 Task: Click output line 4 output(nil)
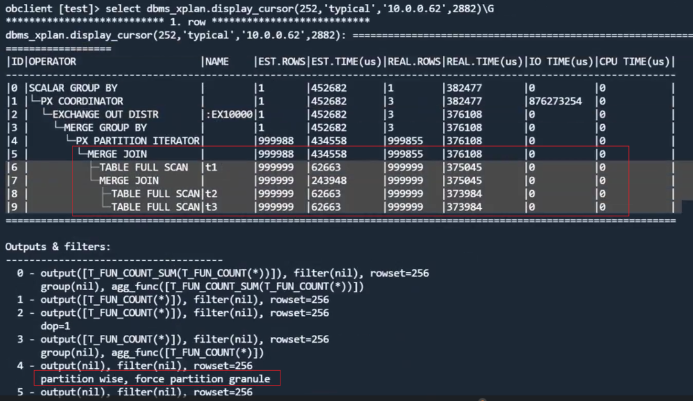[135, 366]
